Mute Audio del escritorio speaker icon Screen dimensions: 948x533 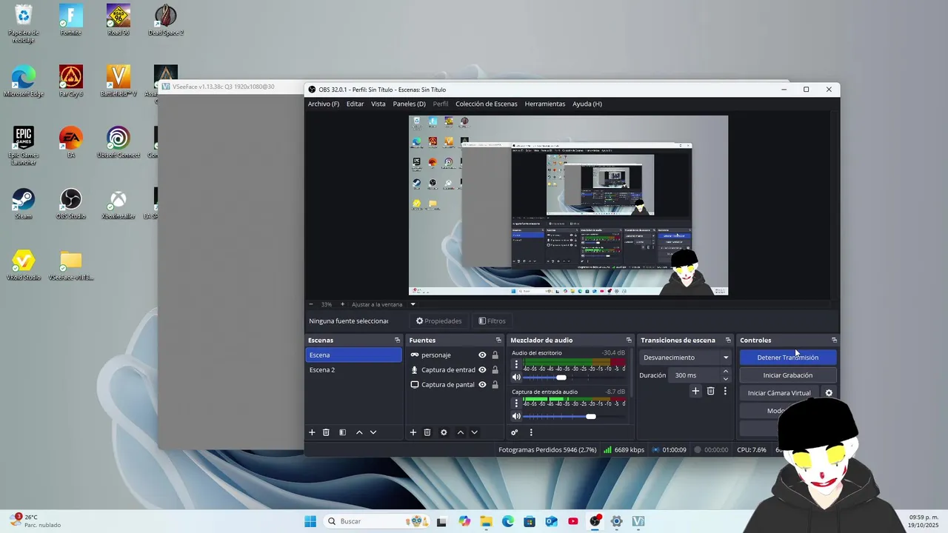[x=516, y=378]
